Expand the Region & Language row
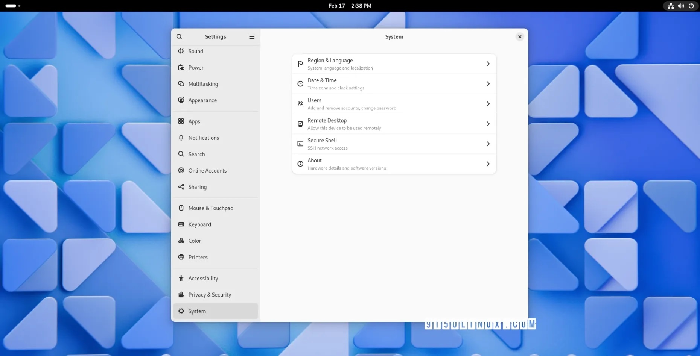 point(488,64)
